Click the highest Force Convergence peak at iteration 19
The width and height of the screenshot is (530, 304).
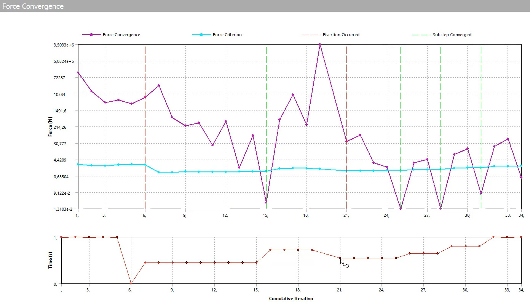320,45
